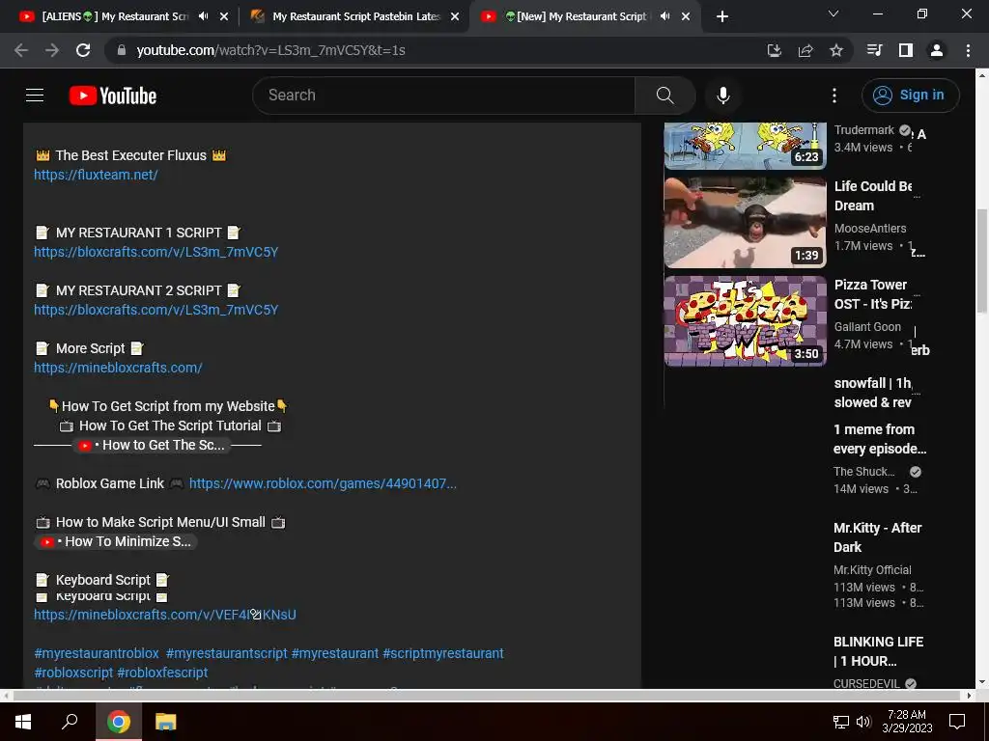Open Windows taskbar search
Viewport: 989px width, 741px height.
point(70,722)
